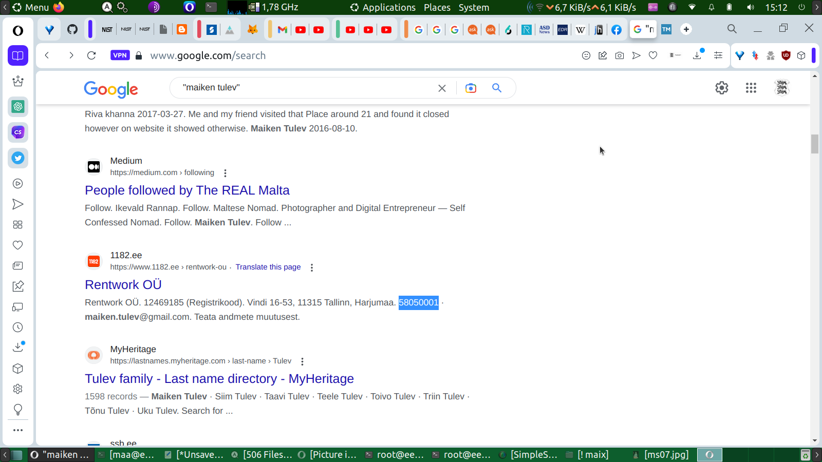The image size is (822, 462).
Task: Switch to the Wikipedia tab
Action: (x=581, y=29)
